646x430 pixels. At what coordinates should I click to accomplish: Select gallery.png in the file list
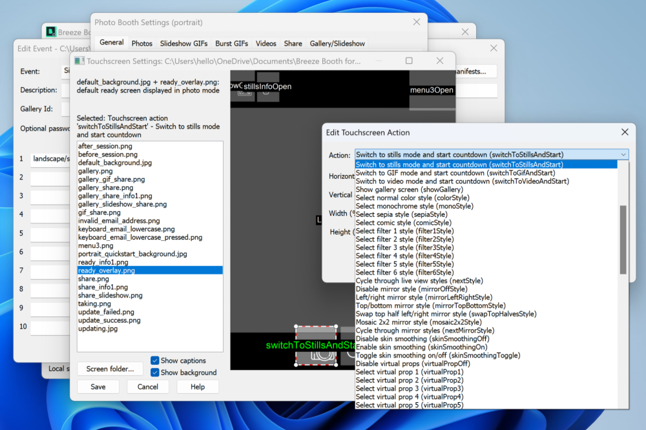point(150,171)
